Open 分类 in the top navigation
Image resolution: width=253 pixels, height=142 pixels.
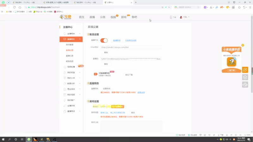pos(102,17)
